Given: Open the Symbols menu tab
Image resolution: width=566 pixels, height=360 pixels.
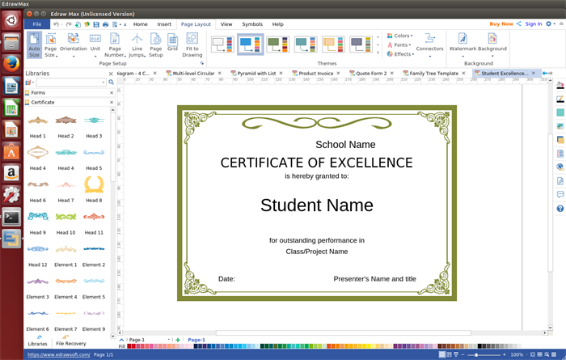Looking at the screenshot, I should (252, 24).
